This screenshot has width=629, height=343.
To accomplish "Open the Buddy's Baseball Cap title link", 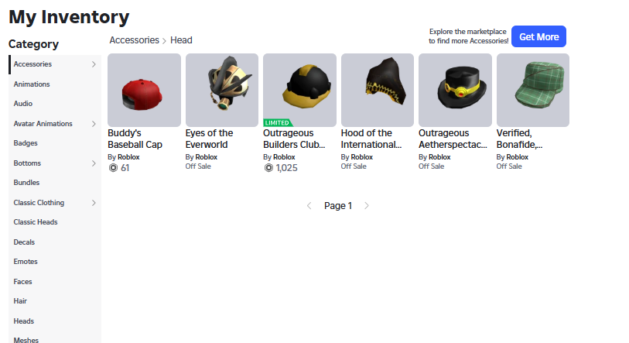I will coord(135,139).
